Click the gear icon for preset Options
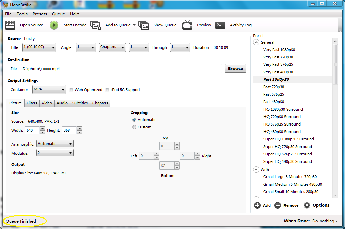The height and width of the screenshot is (229, 345). coord(307,205)
